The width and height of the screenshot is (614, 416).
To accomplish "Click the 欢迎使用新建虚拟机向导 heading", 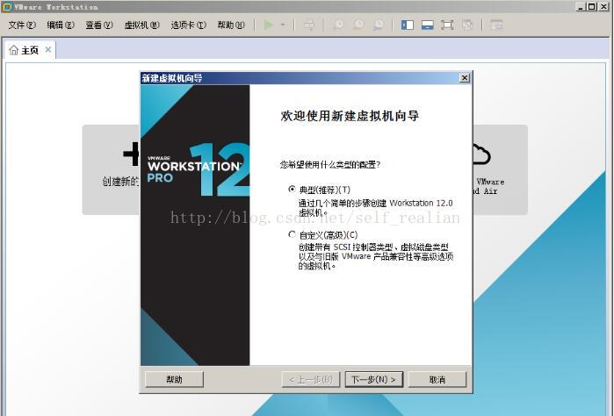I will [350, 116].
